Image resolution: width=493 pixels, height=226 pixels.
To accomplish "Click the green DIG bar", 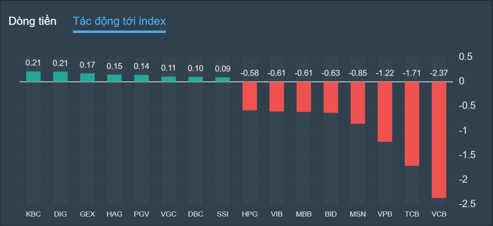I will pos(60,77).
